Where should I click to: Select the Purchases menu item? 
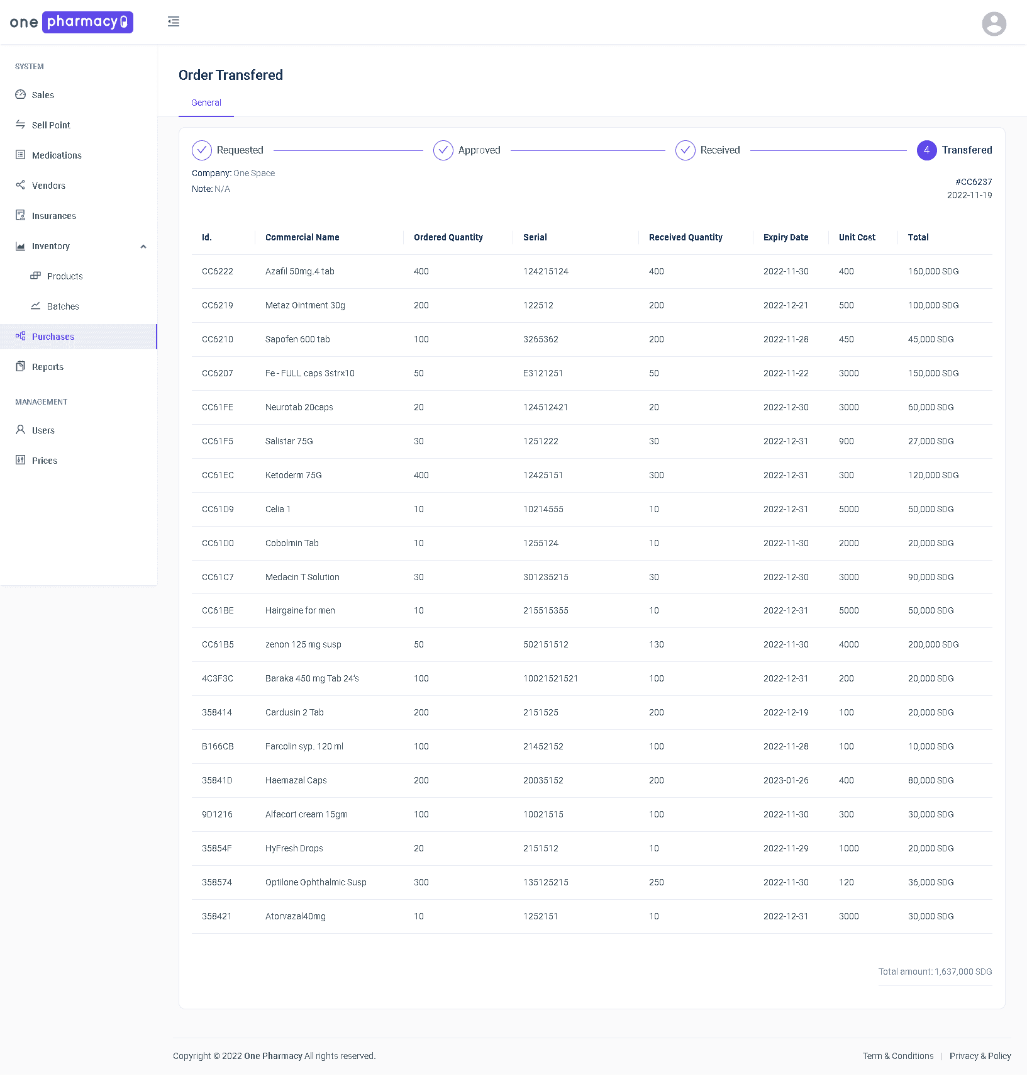click(x=53, y=336)
